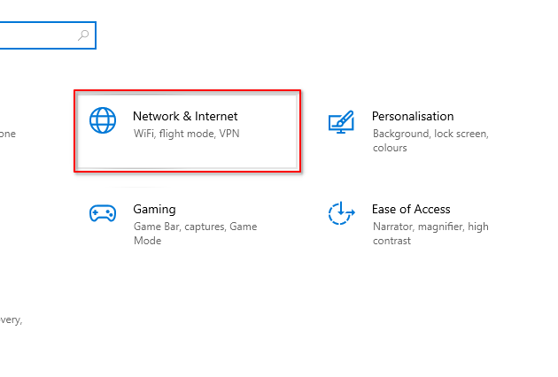The height and width of the screenshot is (377, 558).
Task: Focus the settings search box
Action: point(40,35)
